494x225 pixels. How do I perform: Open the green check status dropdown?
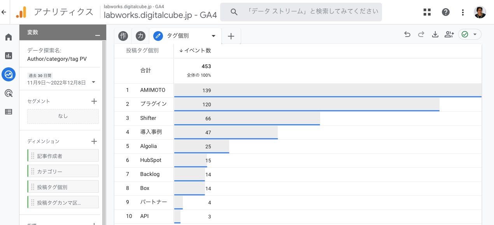470,34
